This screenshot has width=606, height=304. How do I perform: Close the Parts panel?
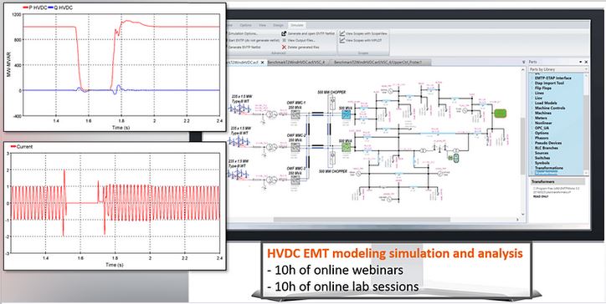click(x=586, y=62)
